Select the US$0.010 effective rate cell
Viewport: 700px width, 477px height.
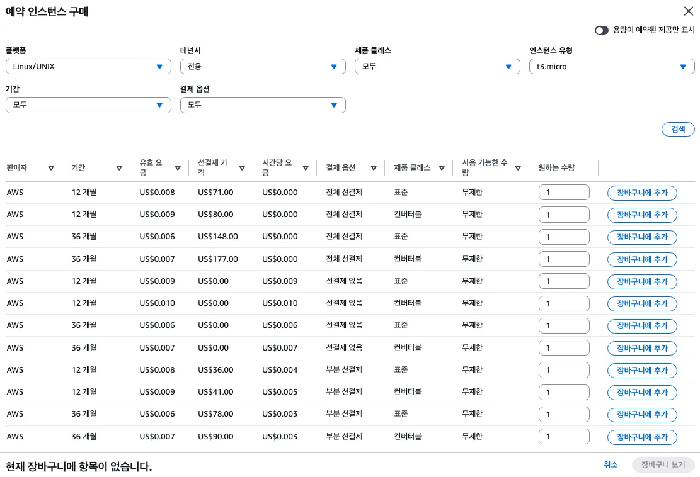point(157,303)
